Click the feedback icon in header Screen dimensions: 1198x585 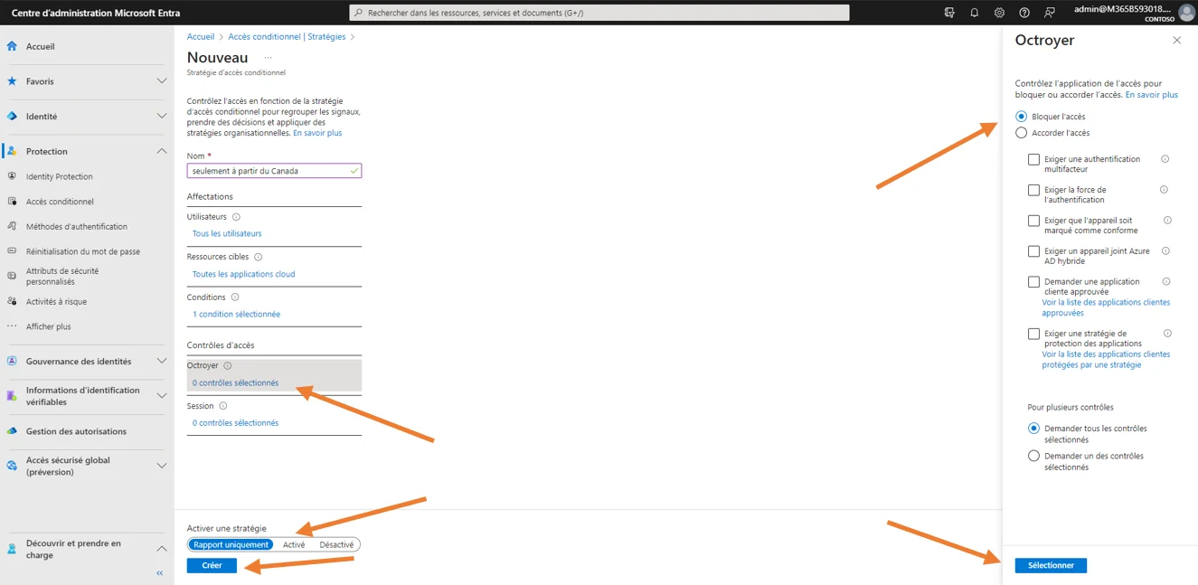(x=1049, y=13)
